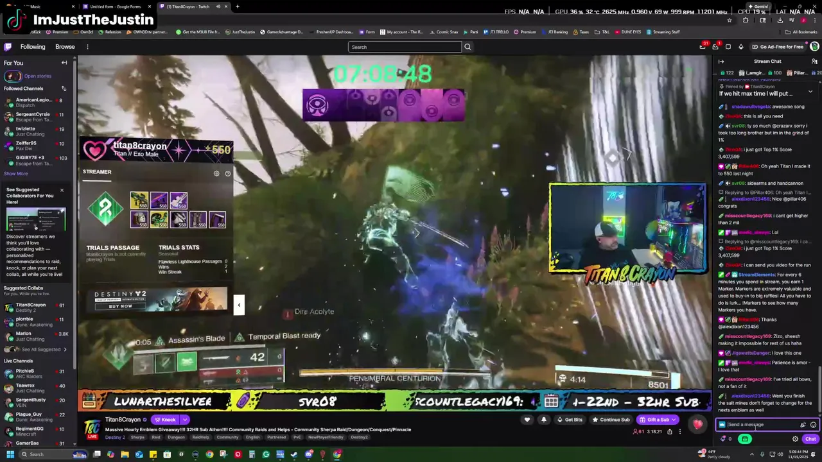This screenshot has width=822, height=462.
Task: Open the Bits diamond icon in top bar
Action: 740,47
